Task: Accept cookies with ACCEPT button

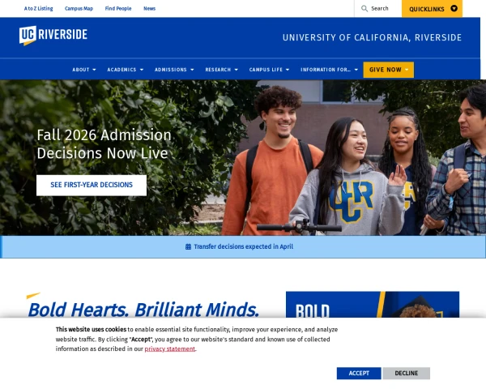Action: [359, 373]
